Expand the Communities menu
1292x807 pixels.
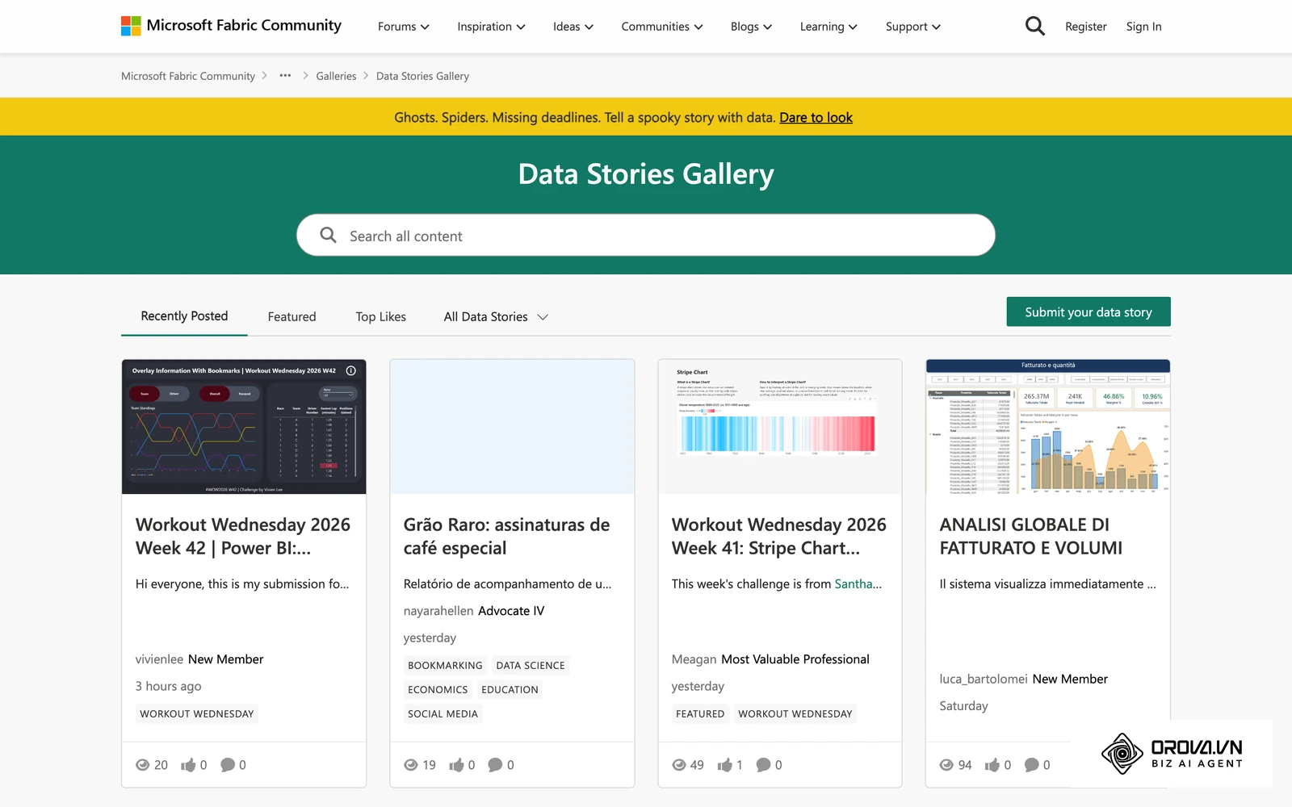point(662,27)
